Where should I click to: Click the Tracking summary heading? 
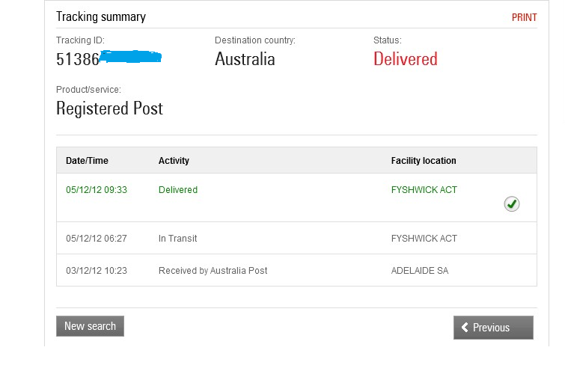101,16
